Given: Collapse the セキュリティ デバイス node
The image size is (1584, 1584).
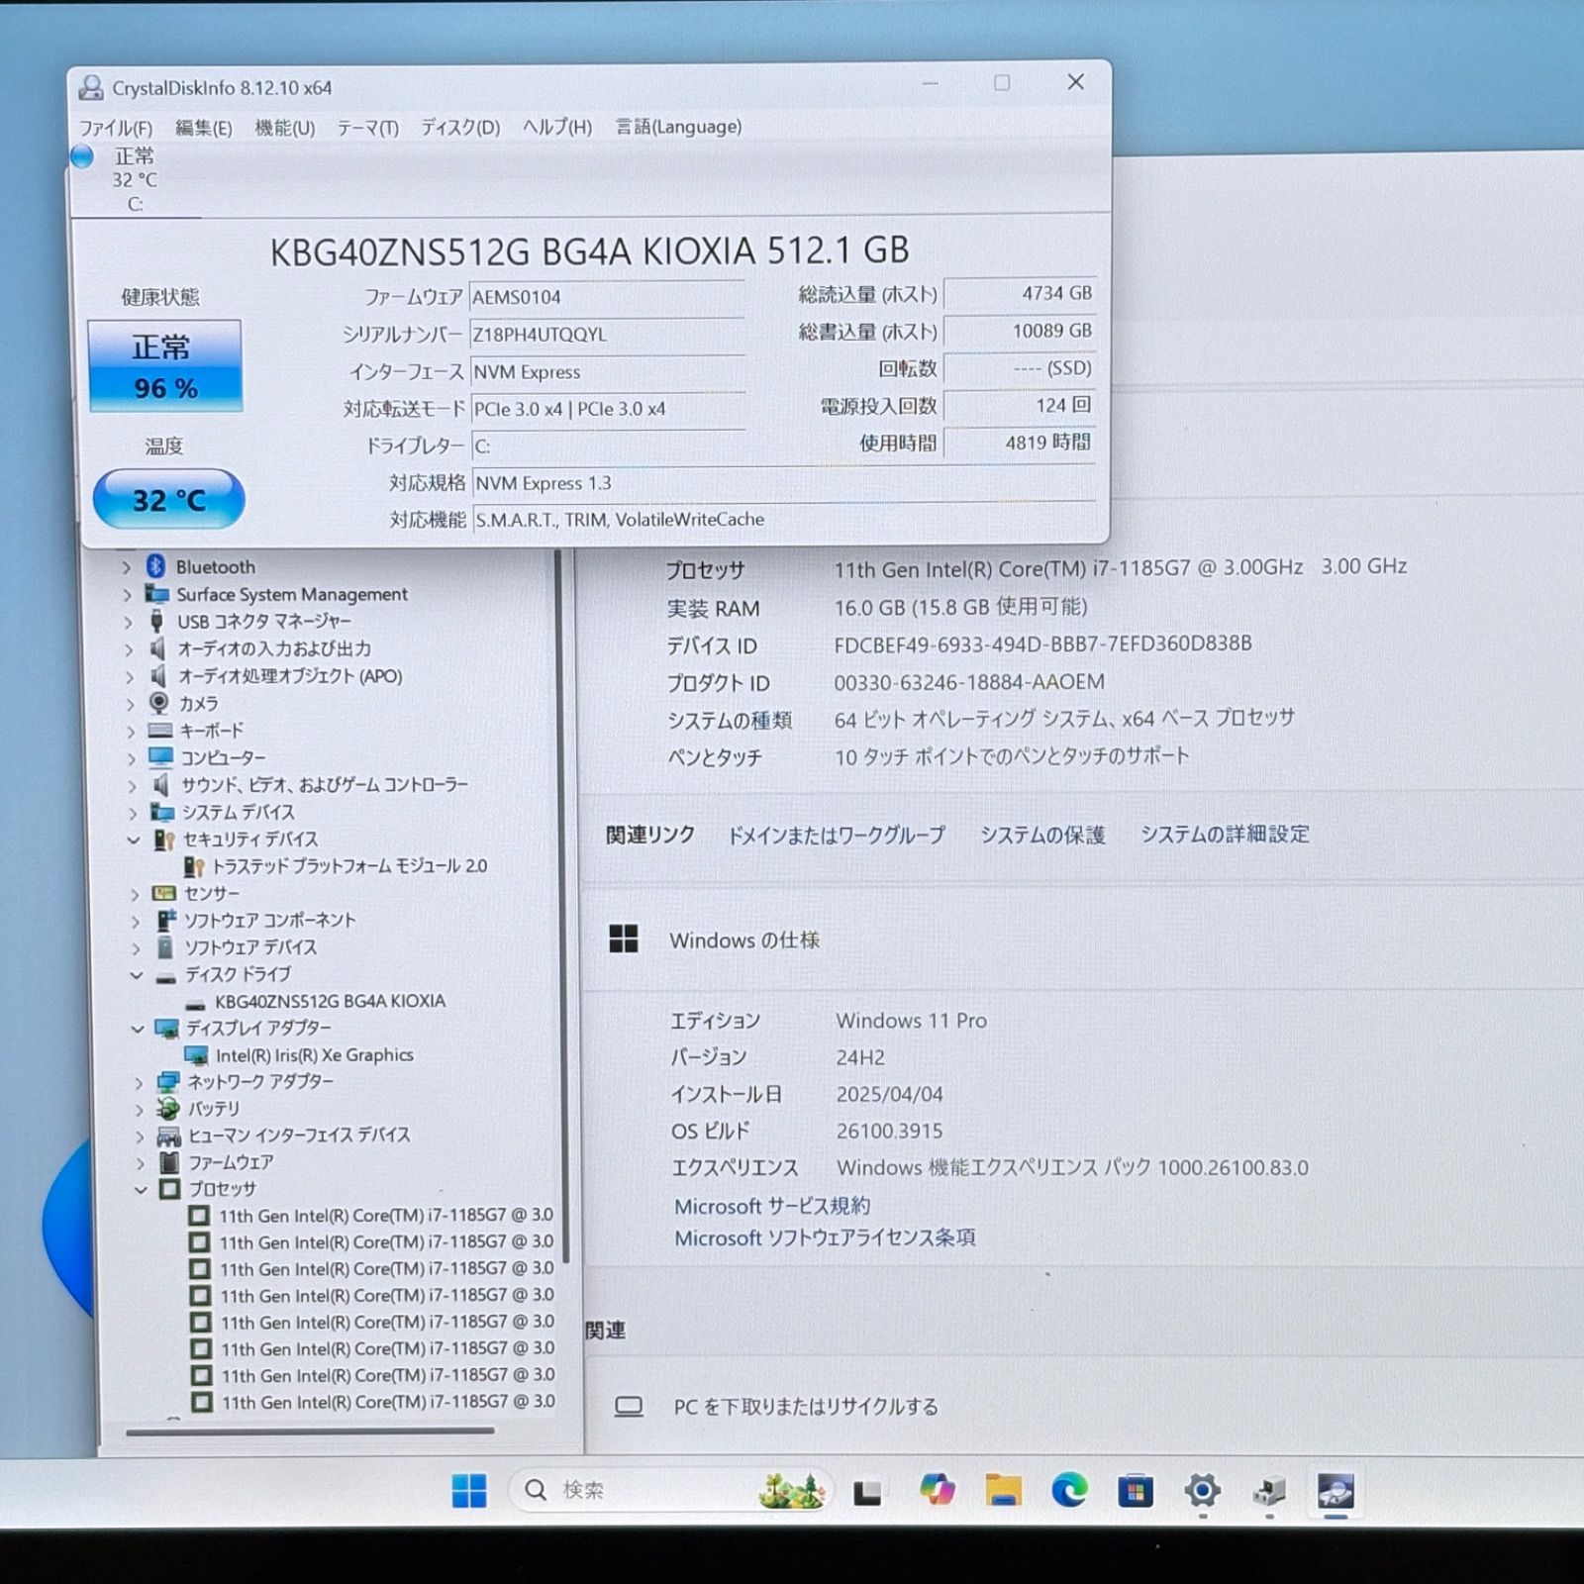Looking at the screenshot, I should [134, 840].
